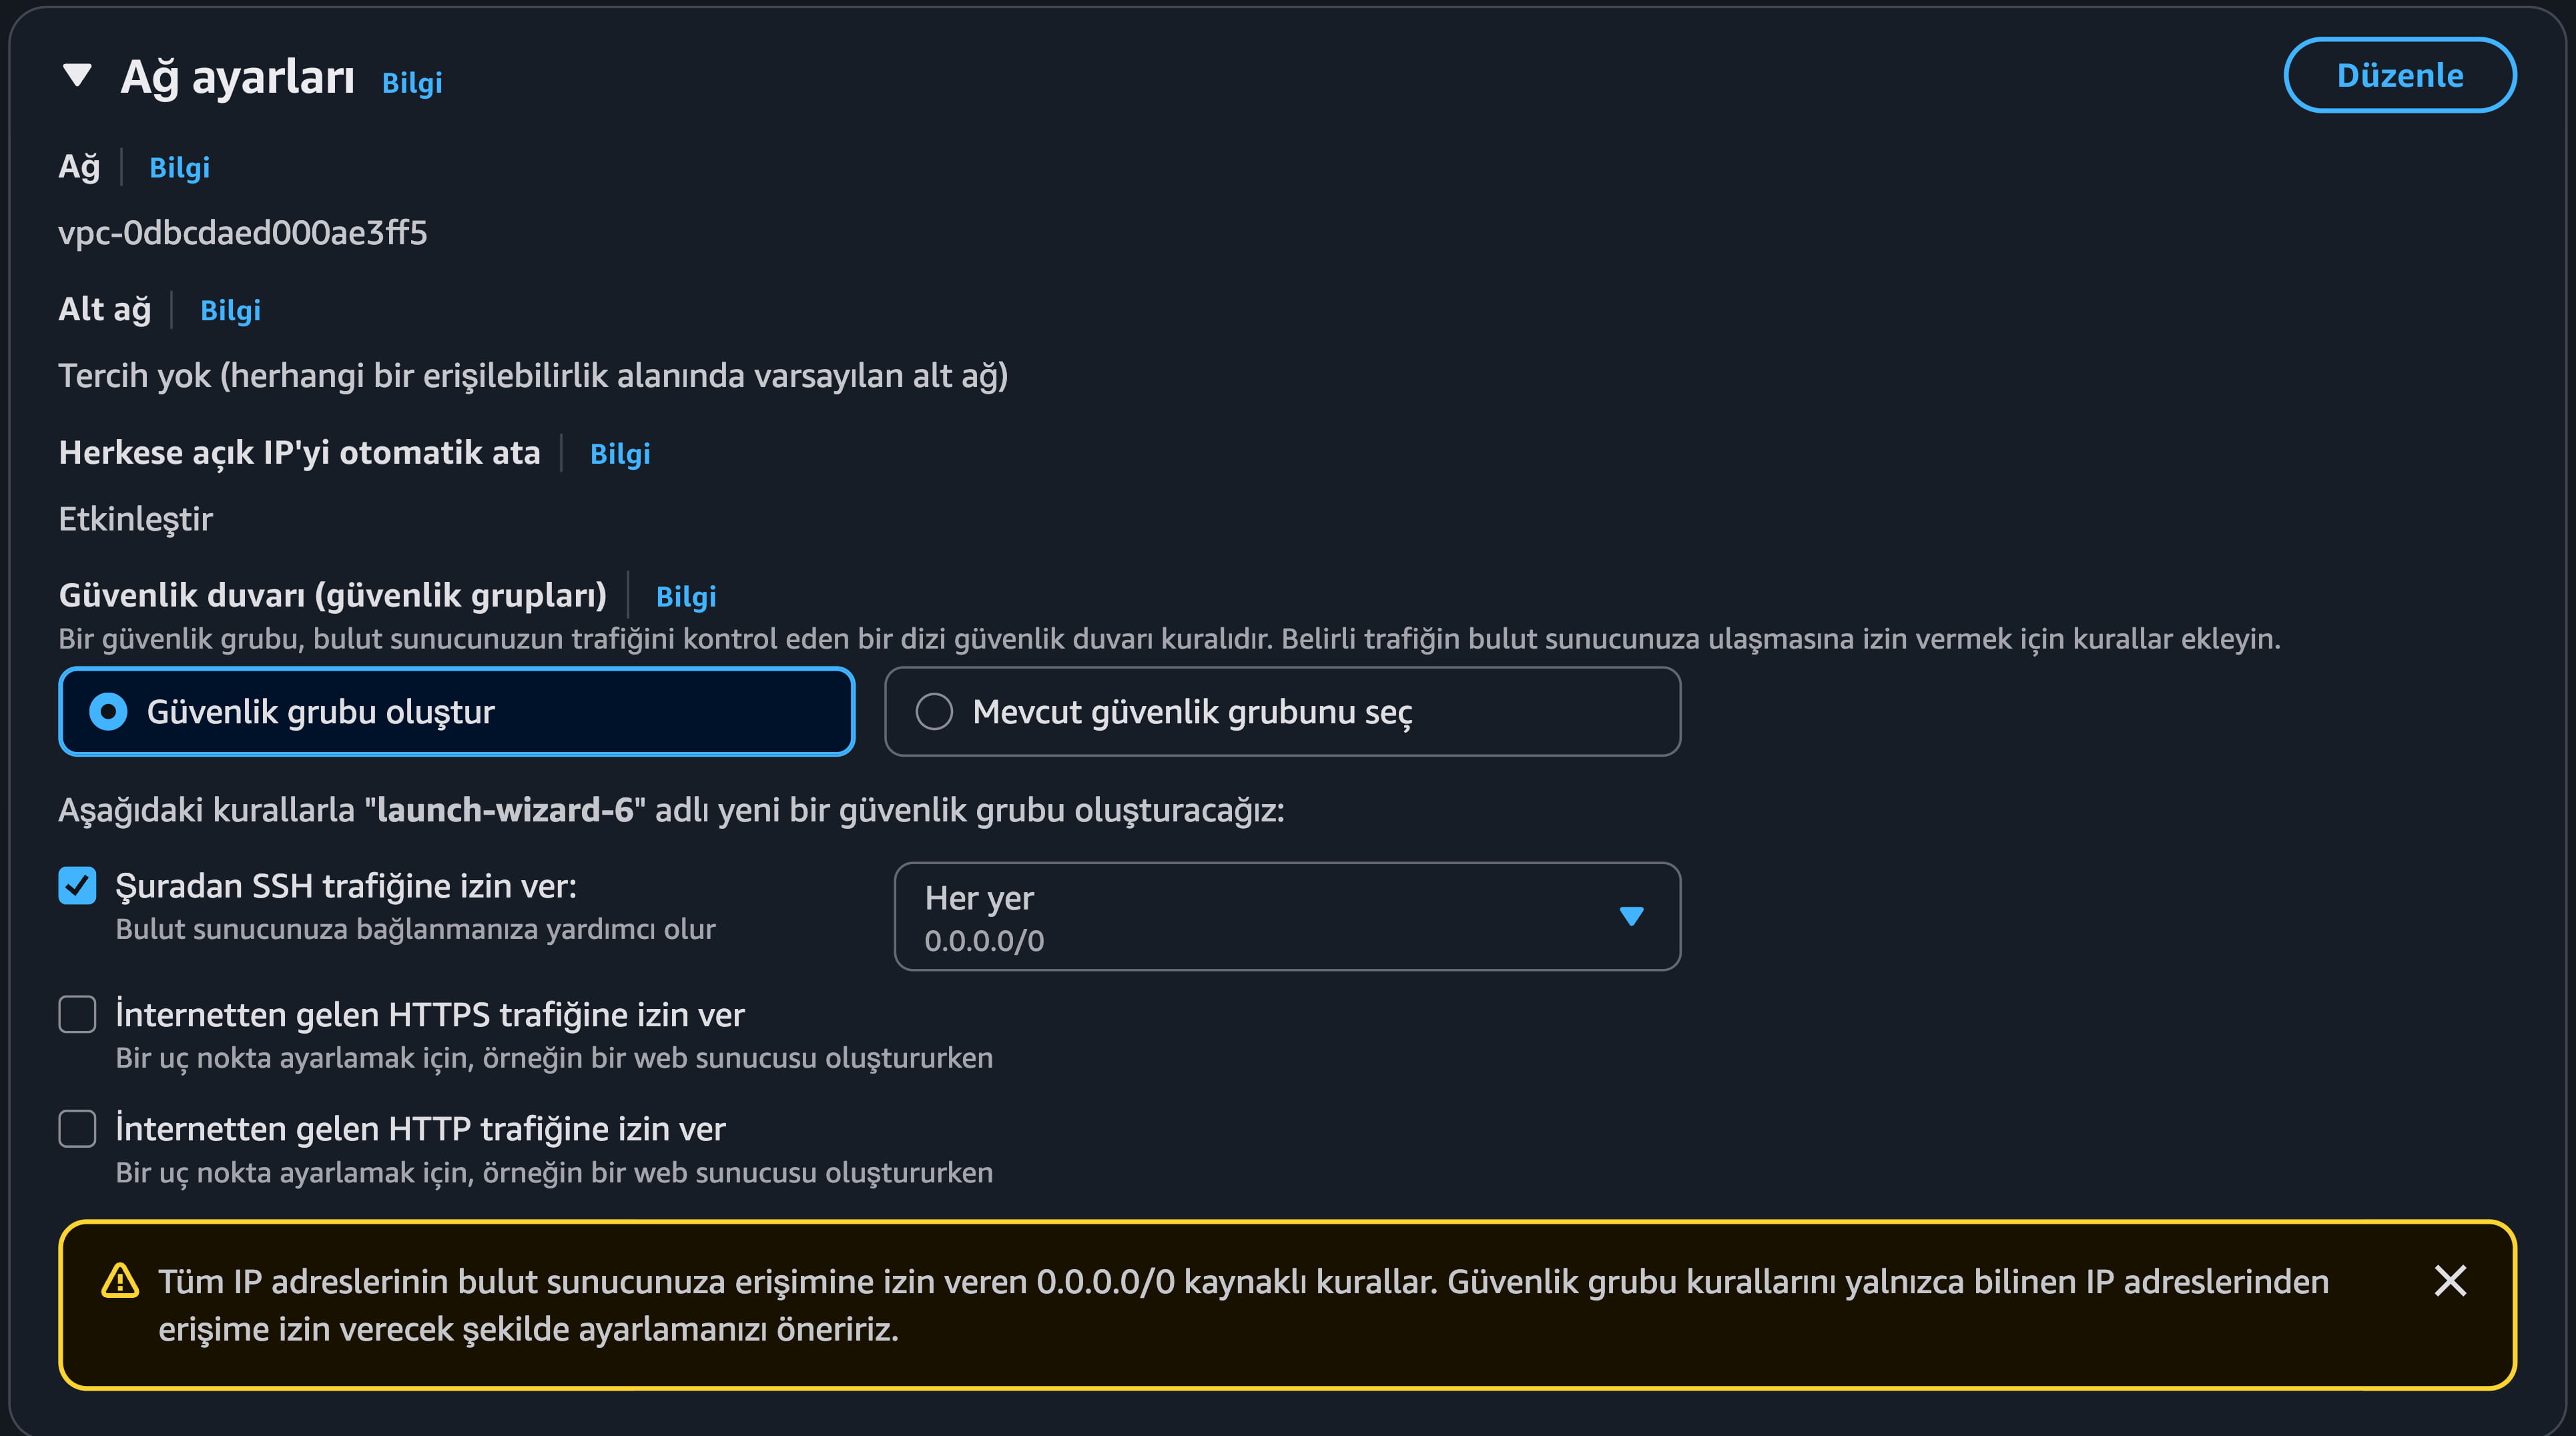This screenshot has width=2576, height=1436.
Task: Select Güvenlik grubu oluştur radio option
Action: pos(108,712)
